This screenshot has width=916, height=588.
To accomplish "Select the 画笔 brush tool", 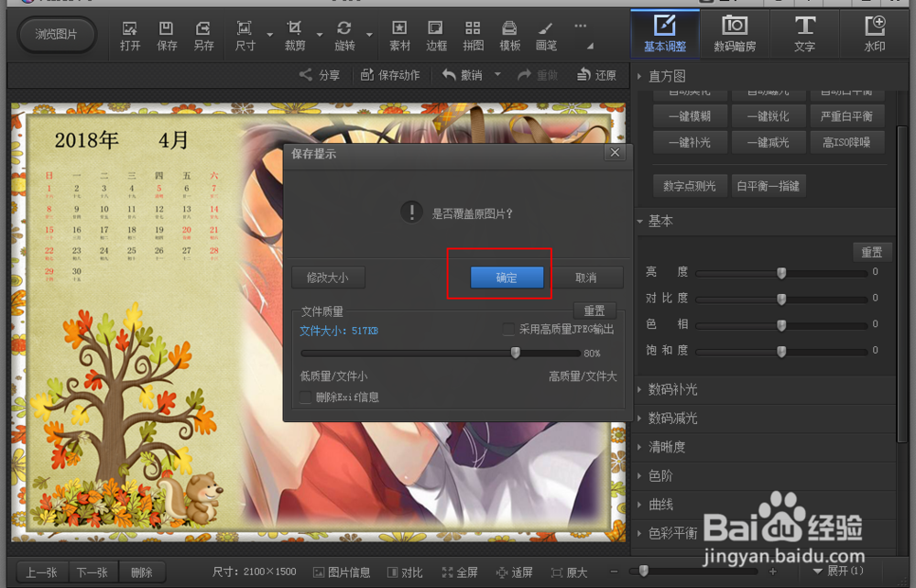I will 546,36.
